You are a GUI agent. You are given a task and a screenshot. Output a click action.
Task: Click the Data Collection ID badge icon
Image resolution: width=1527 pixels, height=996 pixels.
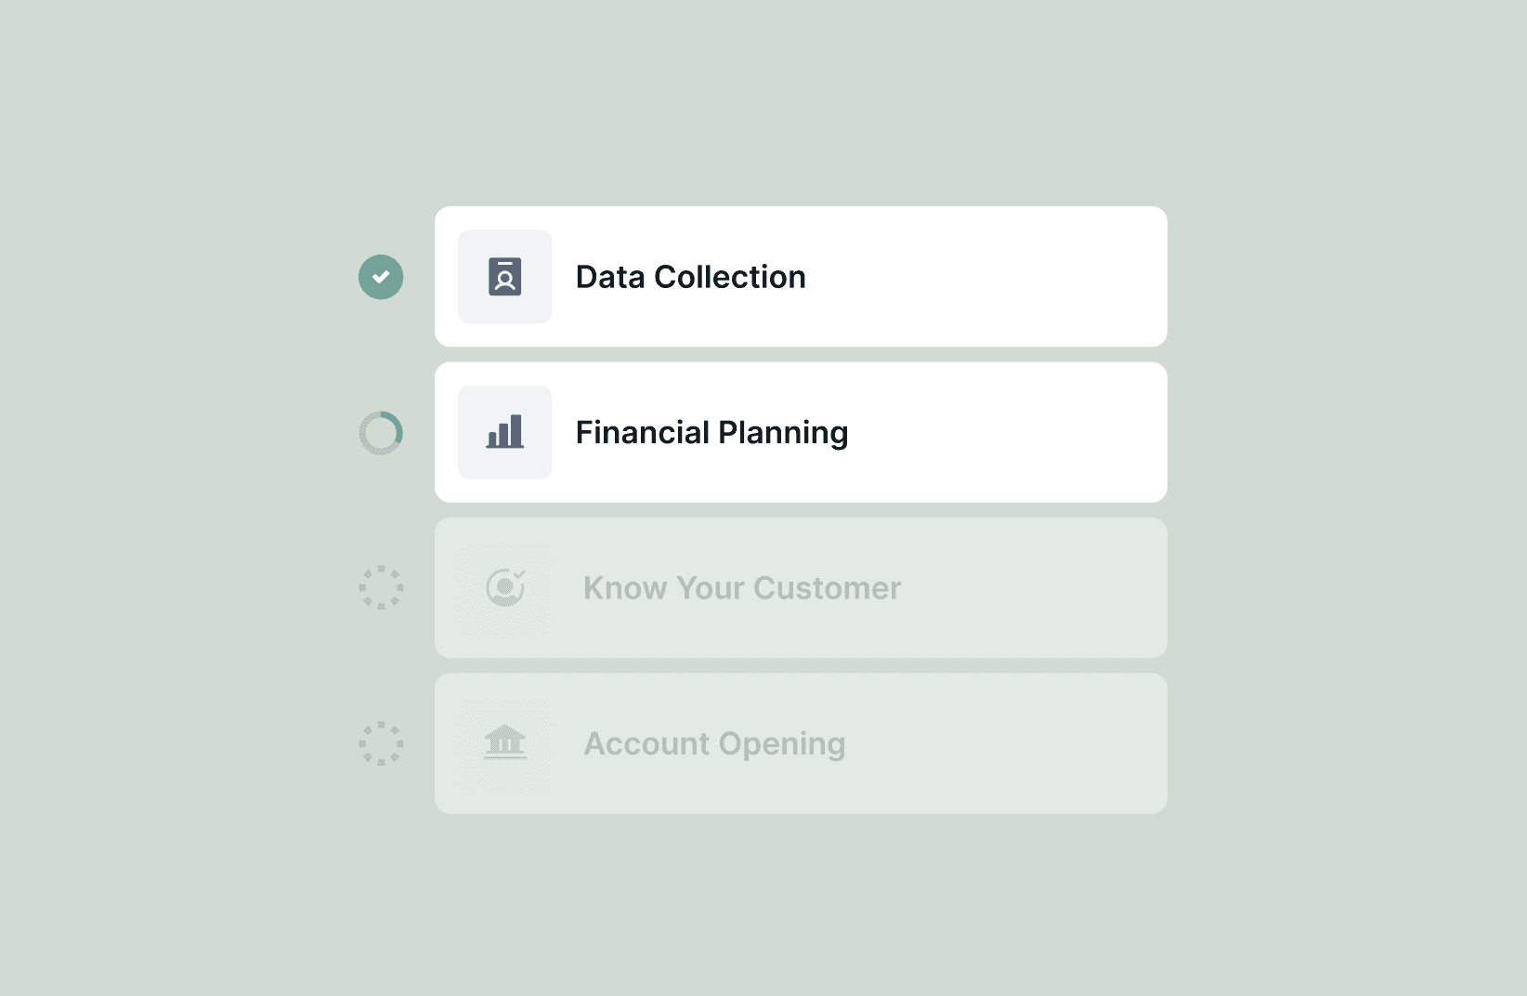(x=504, y=277)
